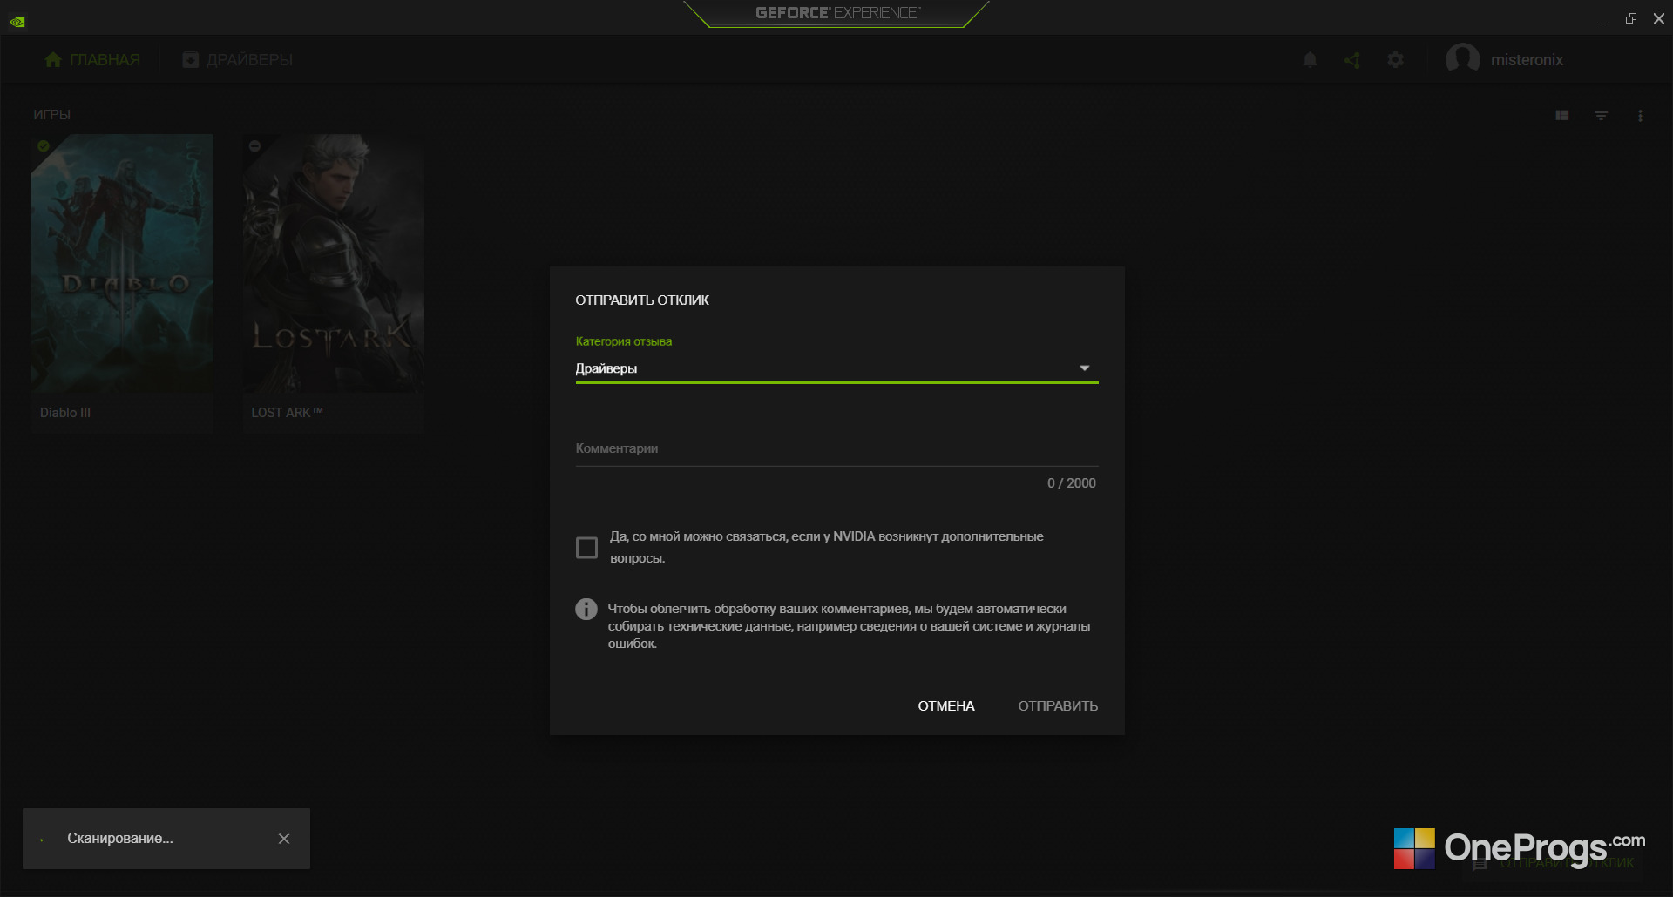The width and height of the screenshot is (1673, 897).
Task: Switch to the ДРАЙВЕРЫ tab
Action: [x=238, y=59]
